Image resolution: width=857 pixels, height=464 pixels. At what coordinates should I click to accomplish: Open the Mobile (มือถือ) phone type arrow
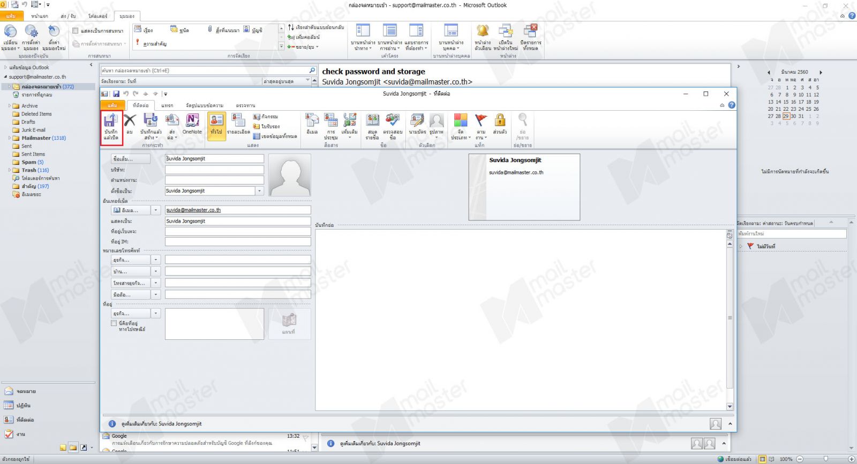156,295
